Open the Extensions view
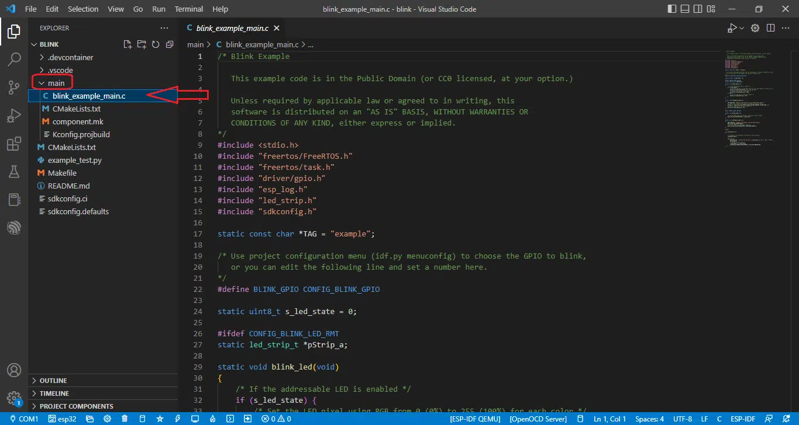 pyautogui.click(x=14, y=144)
